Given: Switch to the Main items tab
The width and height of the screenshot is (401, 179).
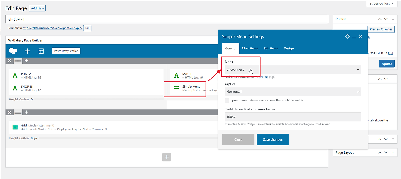Looking at the screenshot, I should pos(250,49).
